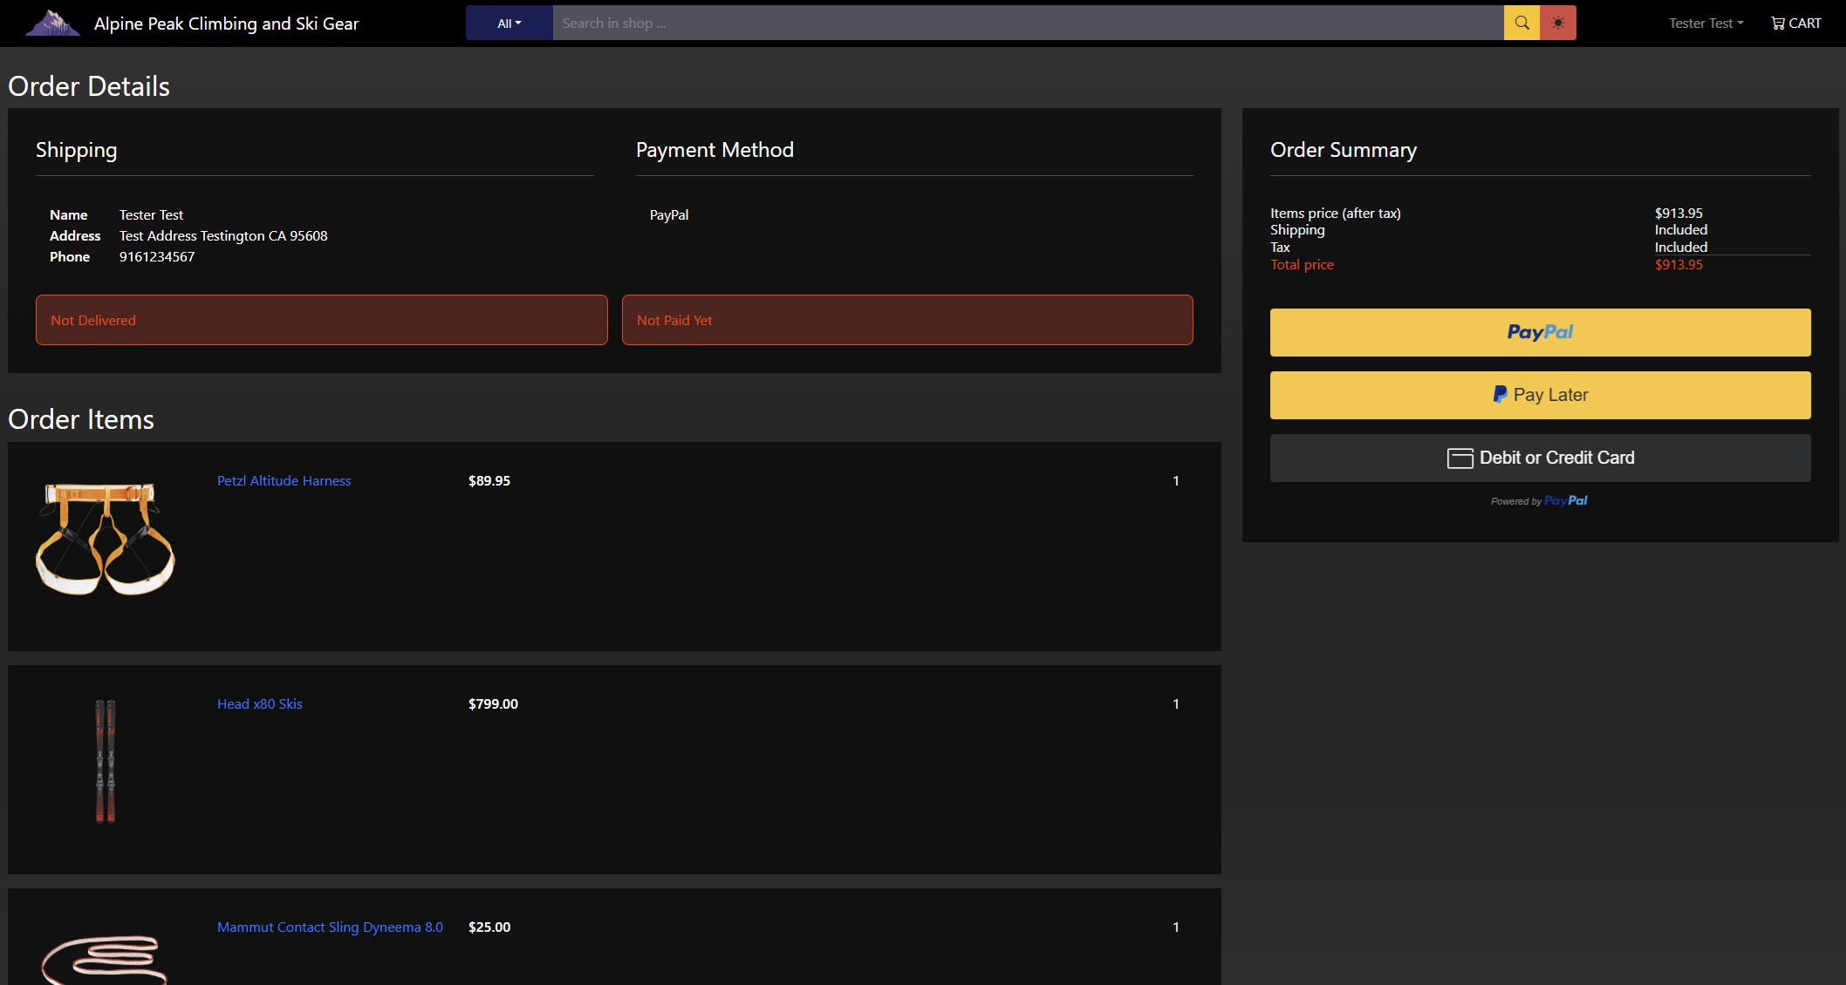Viewport: 1846px width, 985px height.
Task: Click the Order Summary heading
Action: 1343,150
